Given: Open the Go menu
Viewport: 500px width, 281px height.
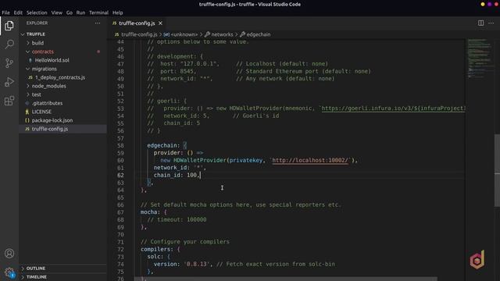Looking at the screenshot, I should pyautogui.click(x=70, y=12).
